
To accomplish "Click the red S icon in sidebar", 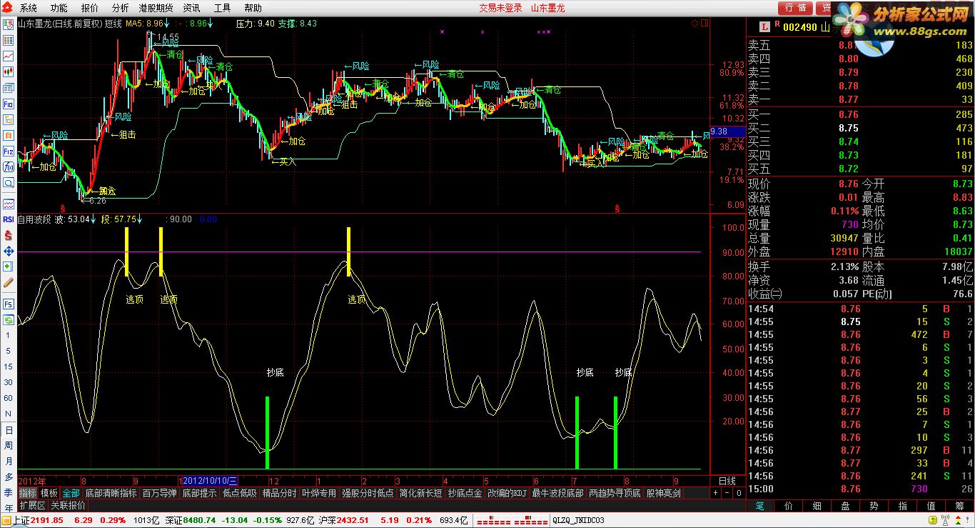I will [x=9, y=235].
